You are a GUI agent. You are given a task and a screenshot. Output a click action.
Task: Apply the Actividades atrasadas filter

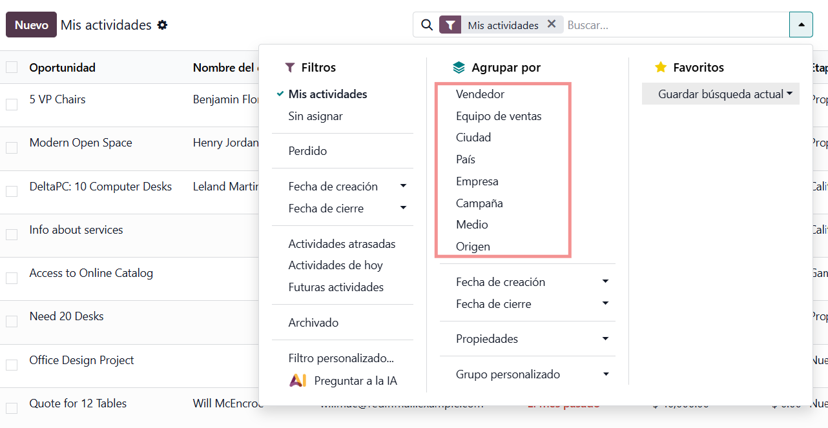tap(342, 244)
